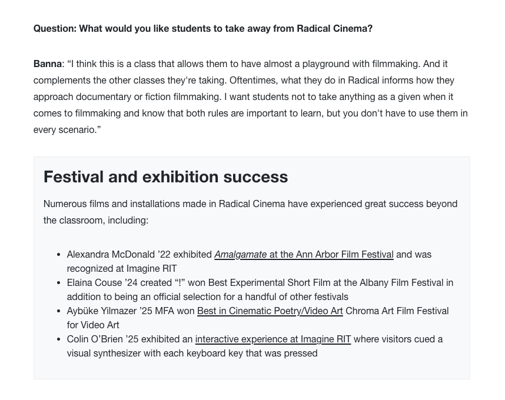505x400 pixels.
Task: Click the Festival and exhibition success heading
Action: click(x=165, y=177)
